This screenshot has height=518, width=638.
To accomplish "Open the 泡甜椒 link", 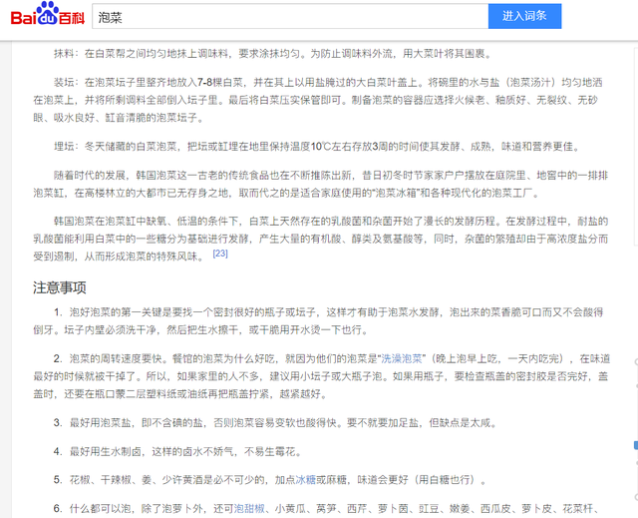I will coord(249,509).
